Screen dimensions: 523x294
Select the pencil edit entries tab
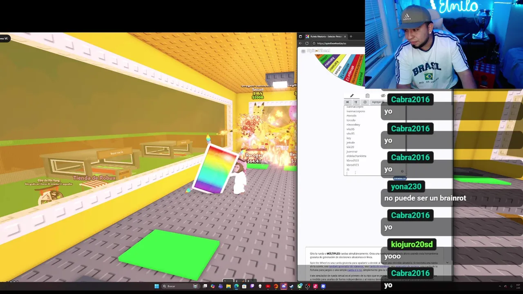[352, 96]
